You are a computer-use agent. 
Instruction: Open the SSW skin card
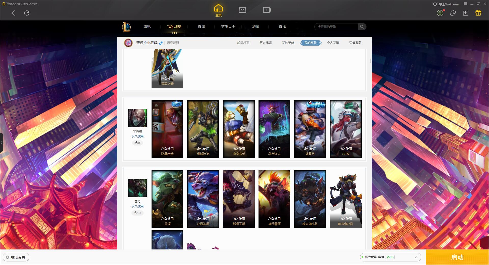click(346, 129)
